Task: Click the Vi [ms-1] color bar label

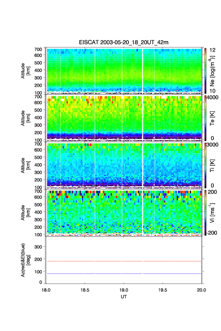Action: [213, 212]
